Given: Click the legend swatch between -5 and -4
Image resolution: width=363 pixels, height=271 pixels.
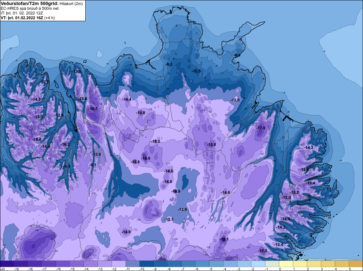Looking at the screenshot, I should [216, 264].
